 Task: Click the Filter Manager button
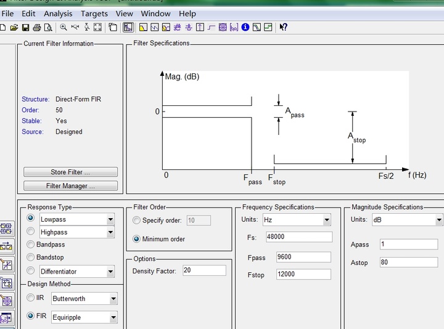click(70, 186)
